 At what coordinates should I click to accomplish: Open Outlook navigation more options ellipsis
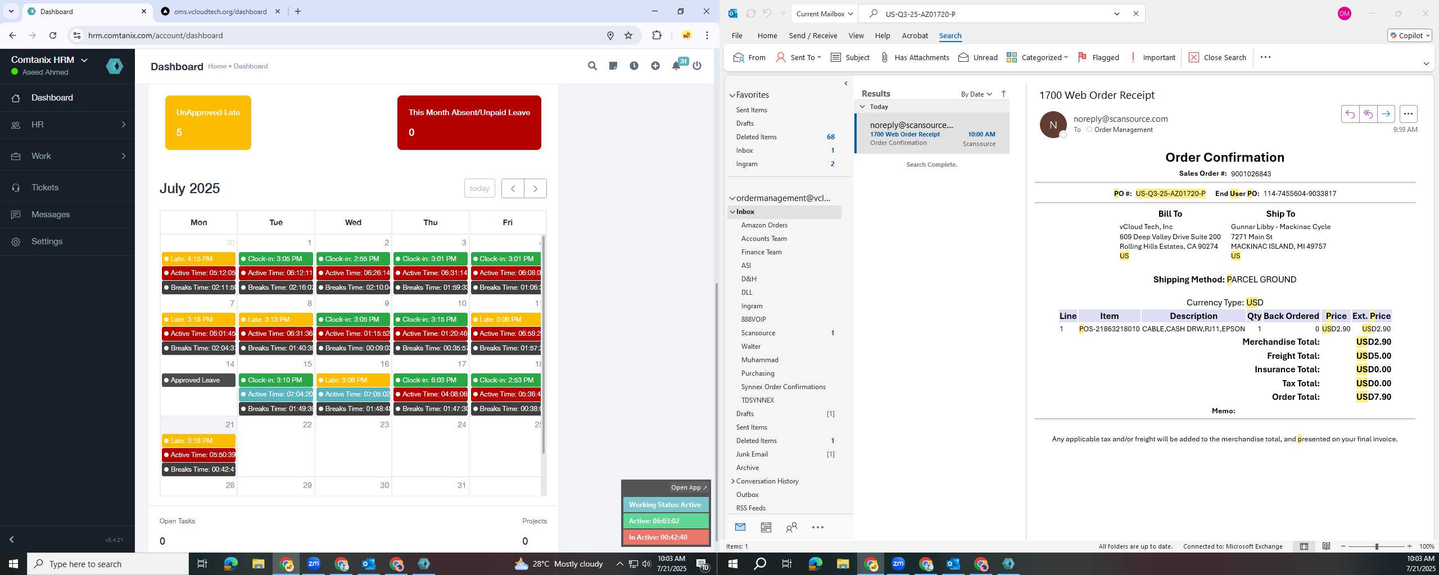[818, 527]
